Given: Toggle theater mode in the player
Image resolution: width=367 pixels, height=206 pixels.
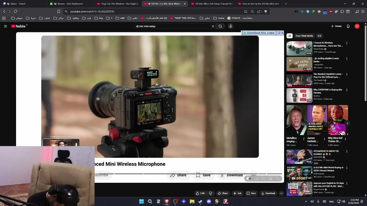Looking at the screenshot, I should [271, 179].
